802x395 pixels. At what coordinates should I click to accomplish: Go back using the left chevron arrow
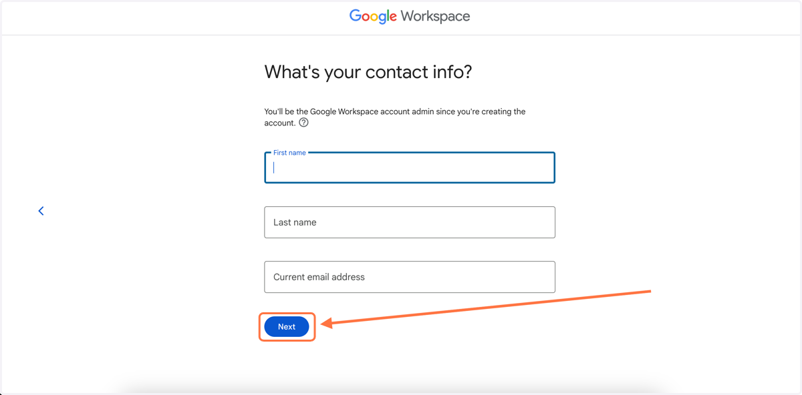41,211
